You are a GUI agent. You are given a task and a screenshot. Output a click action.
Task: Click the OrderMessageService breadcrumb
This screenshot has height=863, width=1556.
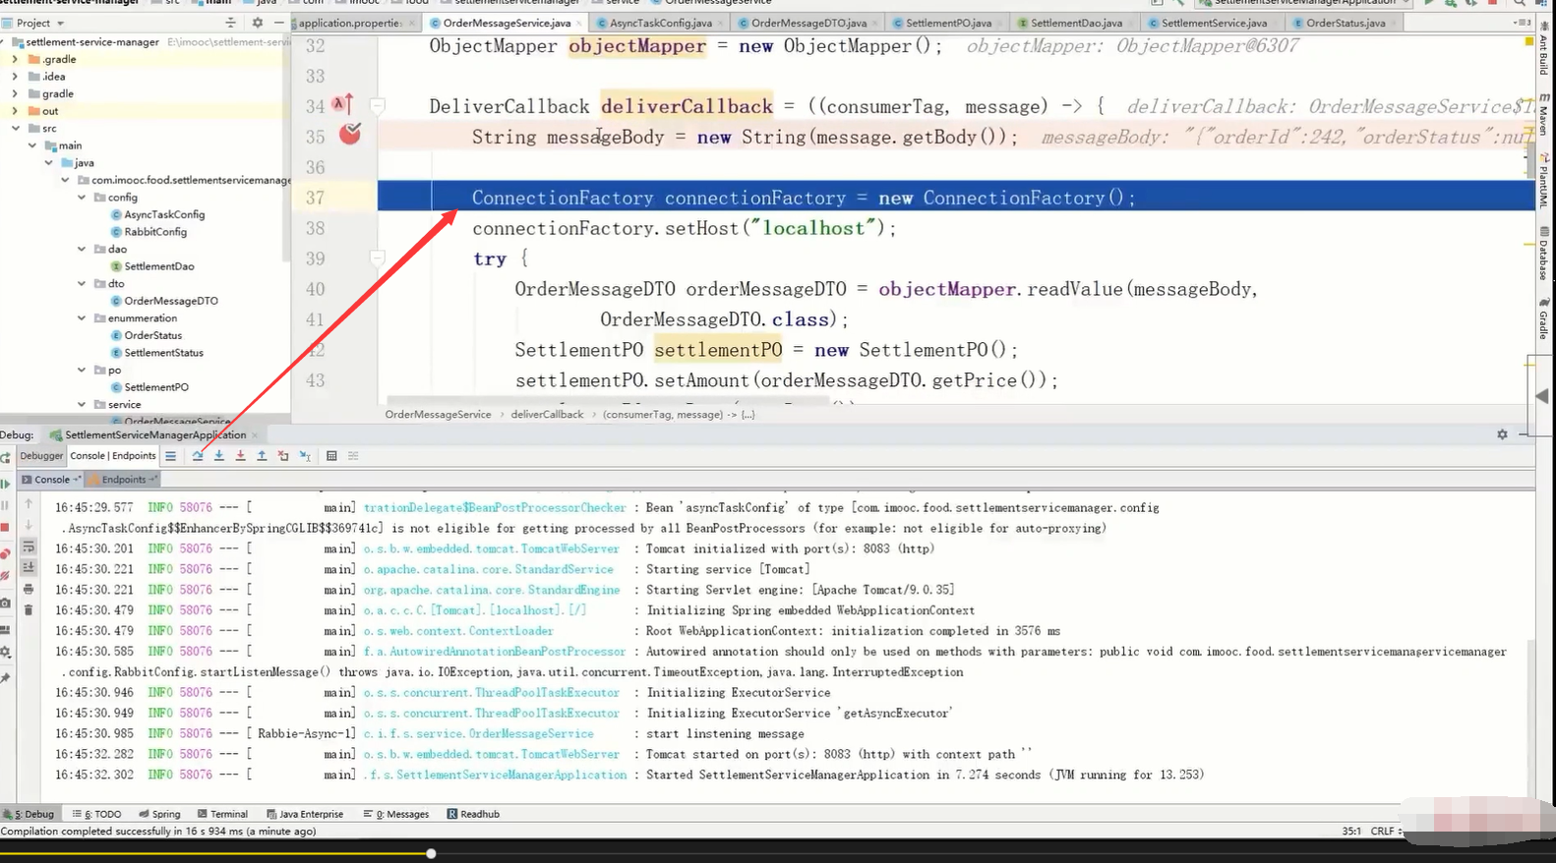click(x=438, y=415)
